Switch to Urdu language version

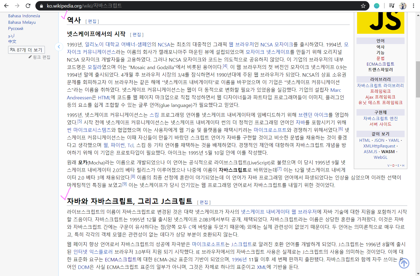11,35
